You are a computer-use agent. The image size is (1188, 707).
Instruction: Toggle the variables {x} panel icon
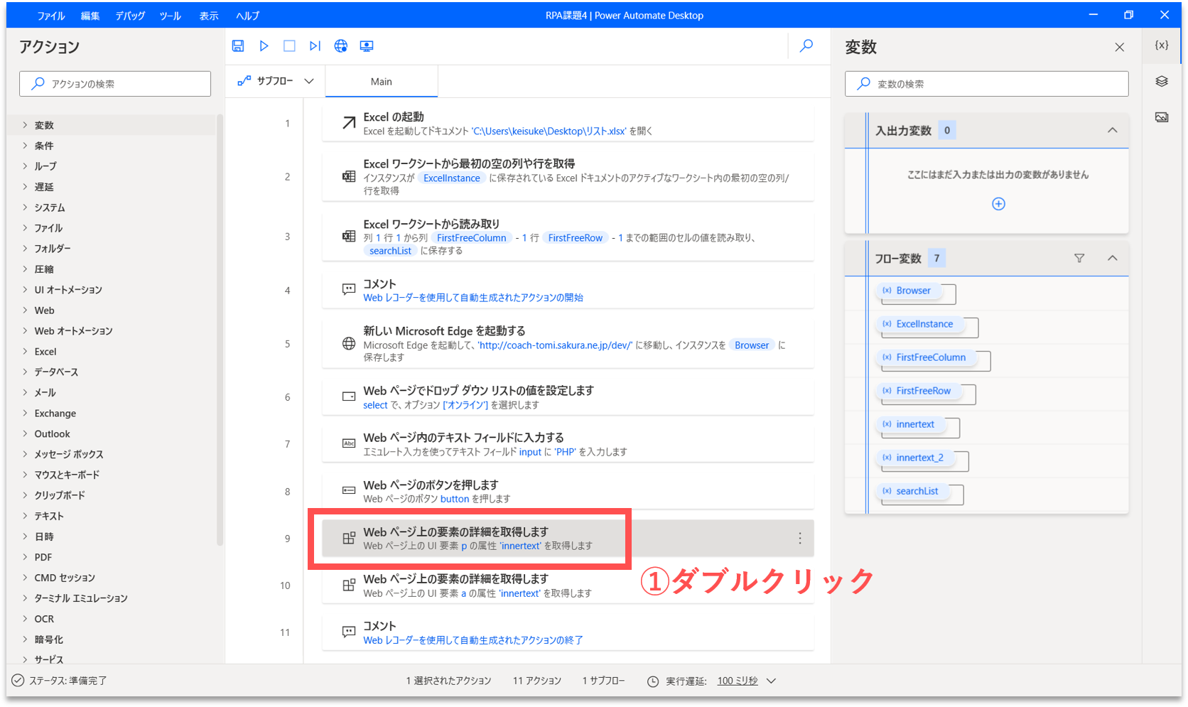click(x=1162, y=45)
